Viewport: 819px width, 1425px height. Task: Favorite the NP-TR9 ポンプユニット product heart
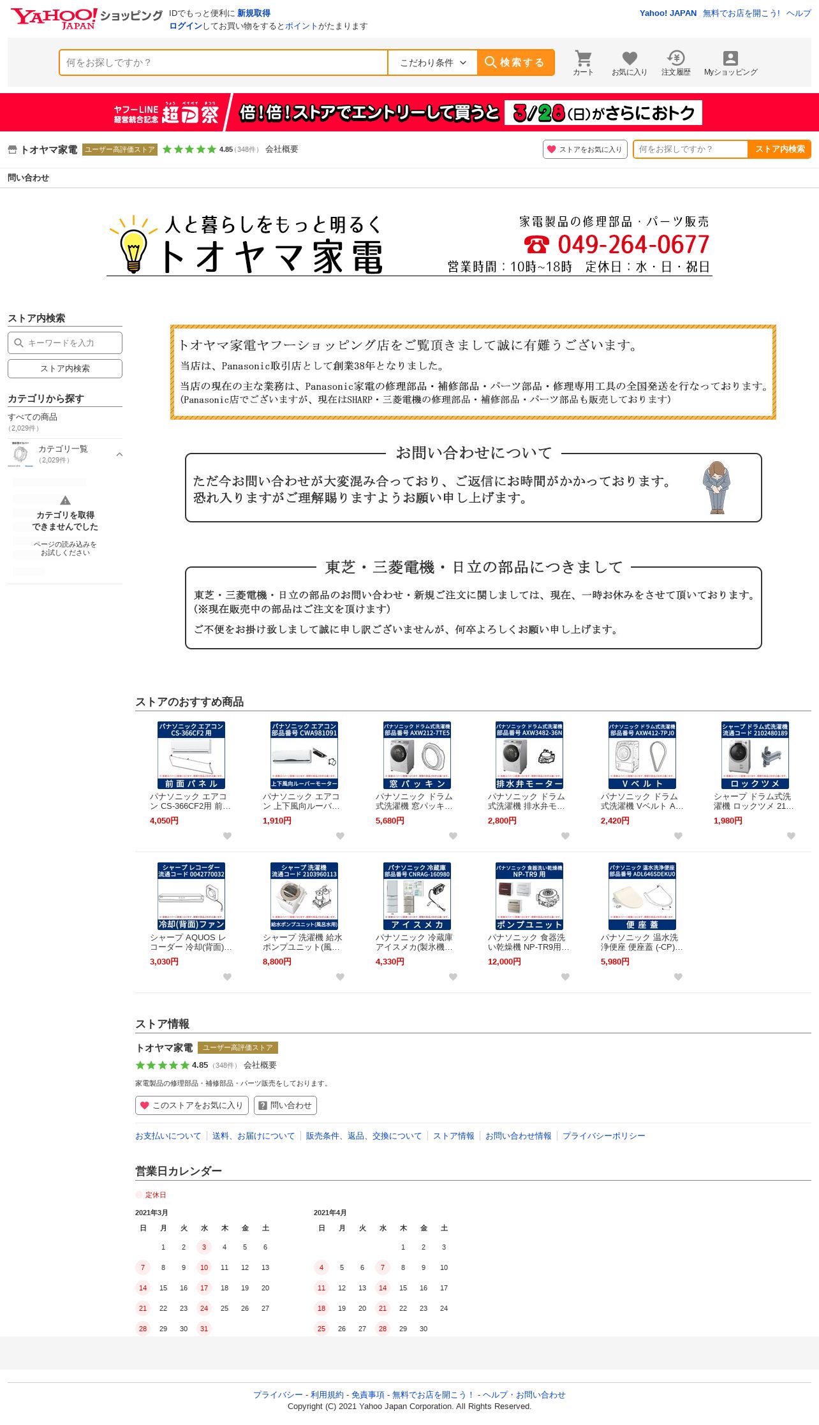coord(565,977)
